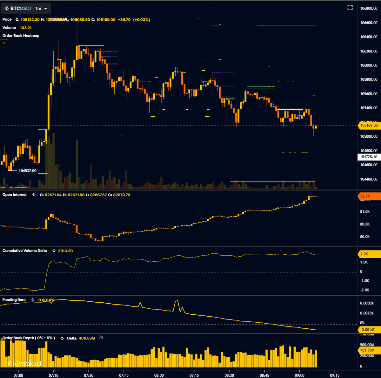
Task: Click the exchange icon next to Funding Rate
Action: pos(33,300)
